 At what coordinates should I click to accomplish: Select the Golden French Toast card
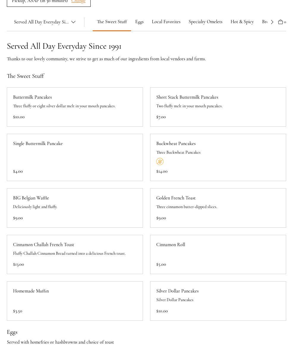(218, 208)
